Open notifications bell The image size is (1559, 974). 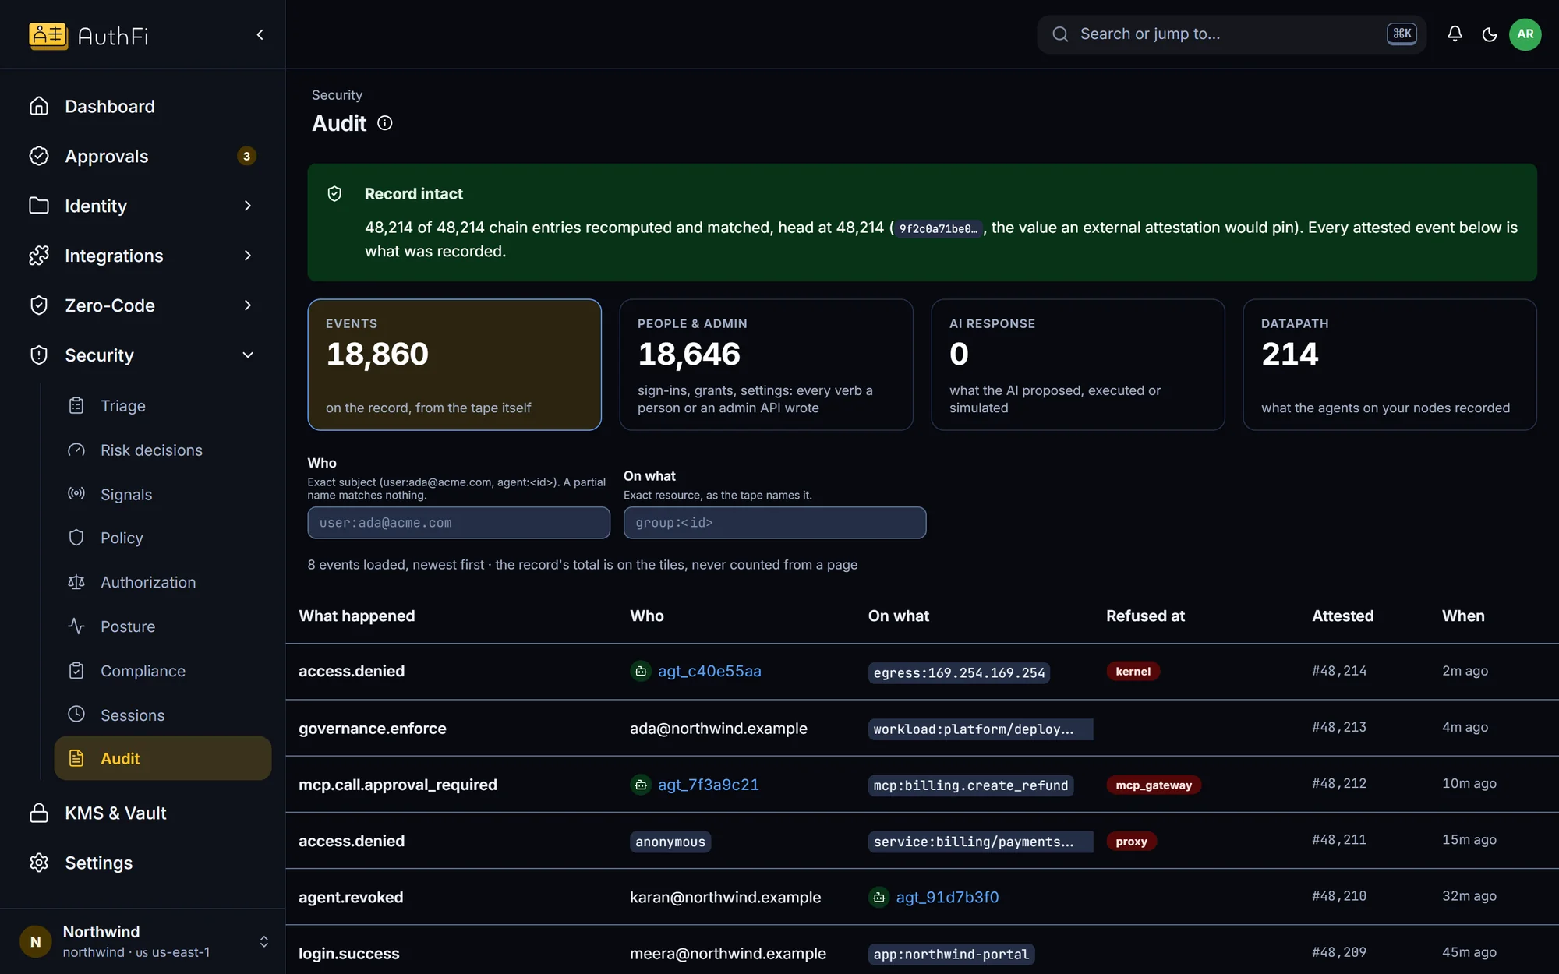click(x=1455, y=34)
